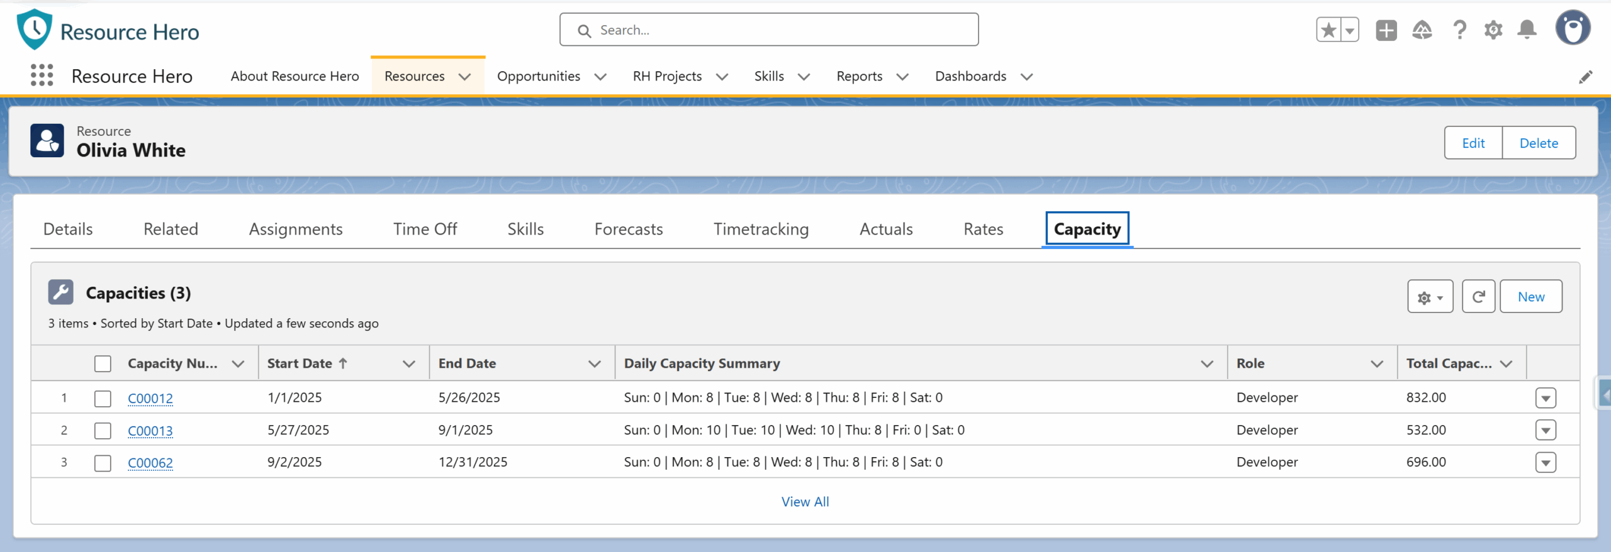
Task: Open About Resource Hero nav item
Action: (x=295, y=76)
